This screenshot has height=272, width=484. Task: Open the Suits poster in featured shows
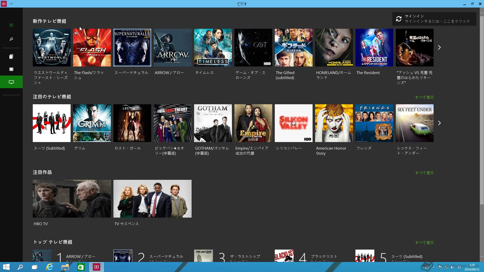coord(52,123)
